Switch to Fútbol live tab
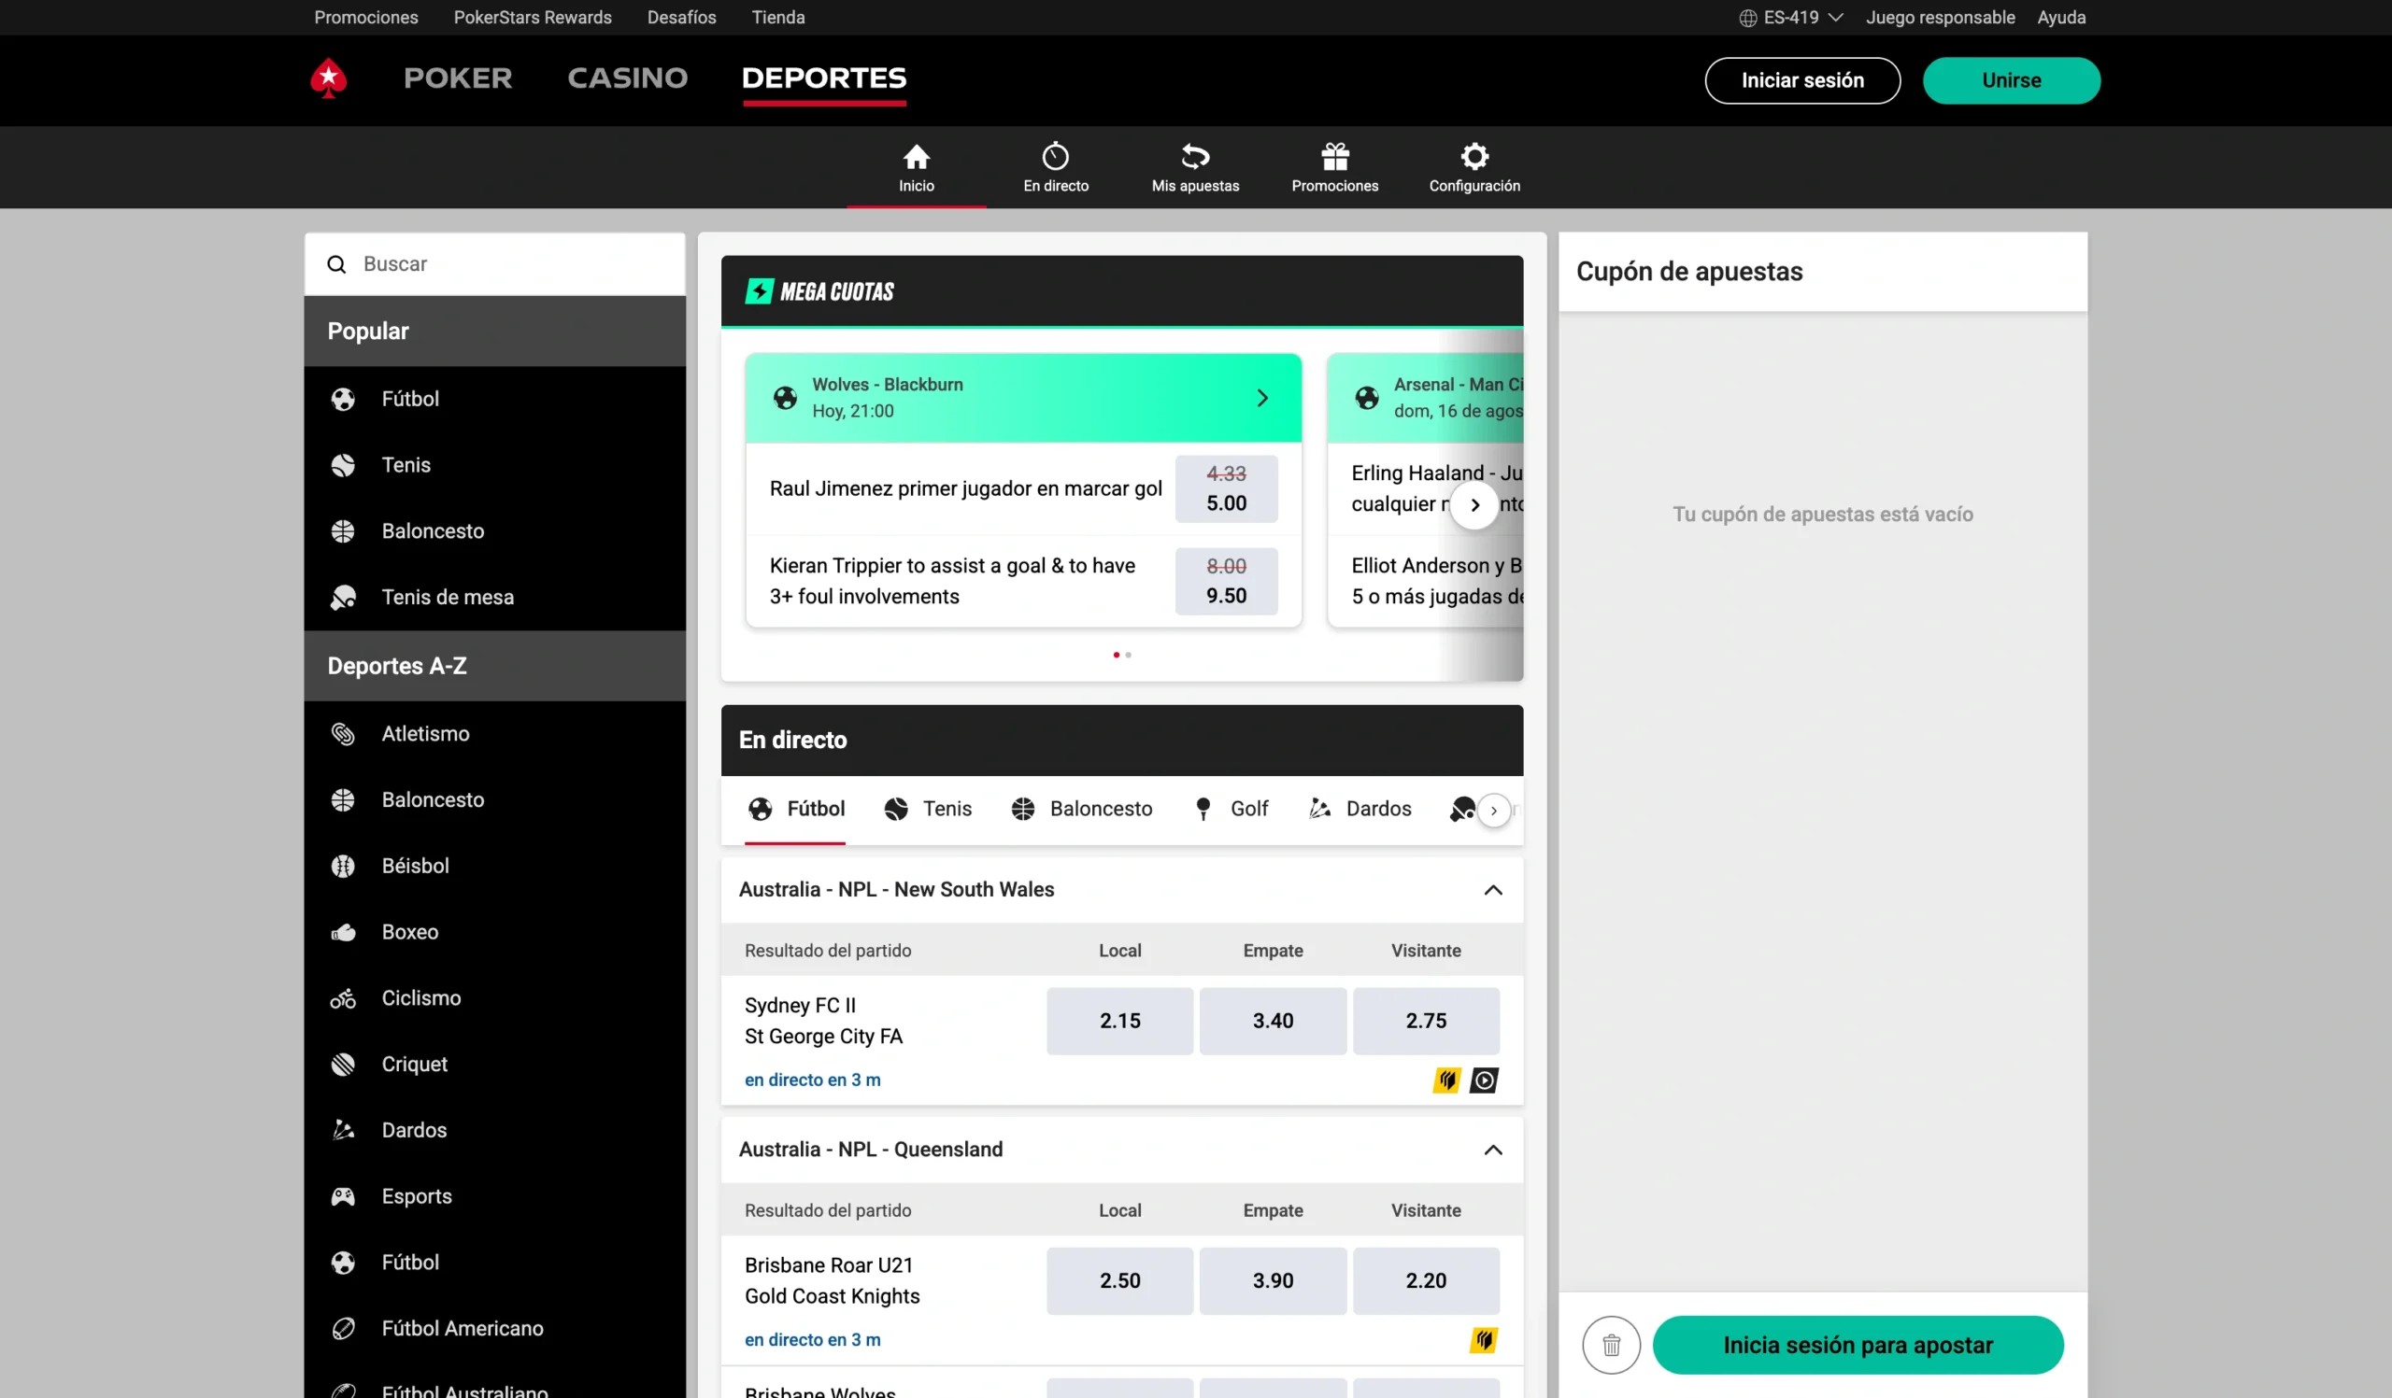Image resolution: width=2392 pixels, height=1398 pixels. (795, 809)
